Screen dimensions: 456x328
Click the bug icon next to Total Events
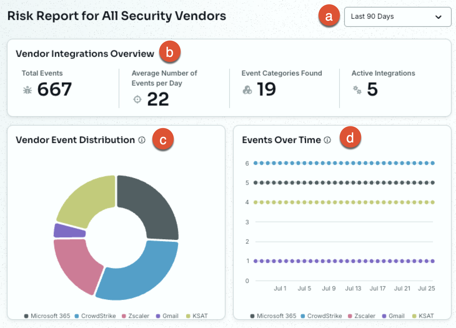pos(27,90)
